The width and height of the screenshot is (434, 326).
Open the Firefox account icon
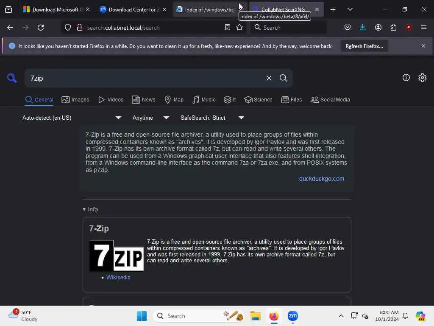point(378,27)
